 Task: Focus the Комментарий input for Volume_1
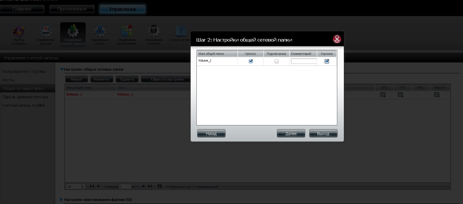(304, 61)
